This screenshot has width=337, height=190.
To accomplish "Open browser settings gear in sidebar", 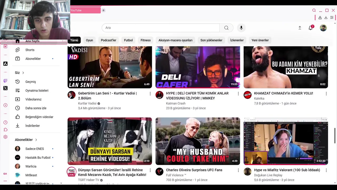I will tap(5, 137).
